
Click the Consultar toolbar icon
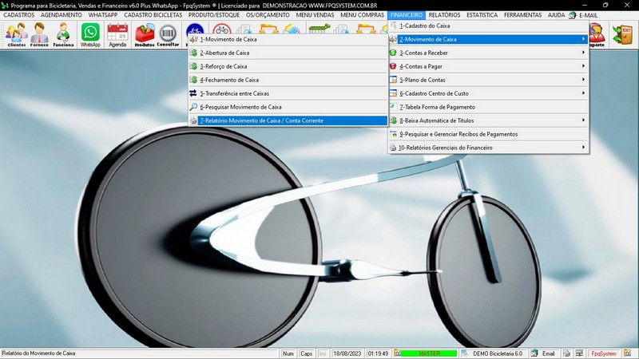(169, 34)
